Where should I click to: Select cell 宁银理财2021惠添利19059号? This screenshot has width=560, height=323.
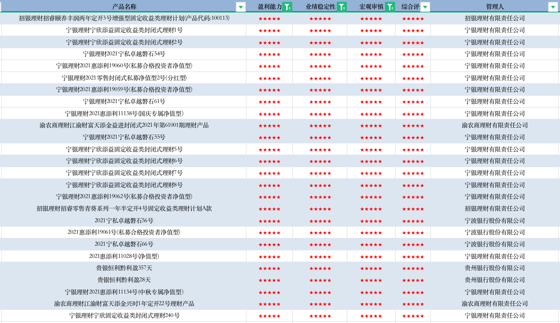click(x=124, y=90)
